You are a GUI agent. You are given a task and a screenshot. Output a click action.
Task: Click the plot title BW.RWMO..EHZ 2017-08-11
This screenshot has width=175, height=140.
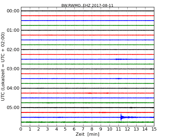click(87, 5)
